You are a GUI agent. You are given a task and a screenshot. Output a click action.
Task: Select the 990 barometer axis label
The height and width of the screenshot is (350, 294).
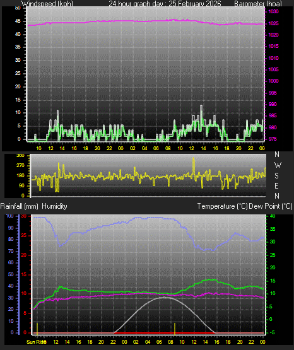[273, 104]
